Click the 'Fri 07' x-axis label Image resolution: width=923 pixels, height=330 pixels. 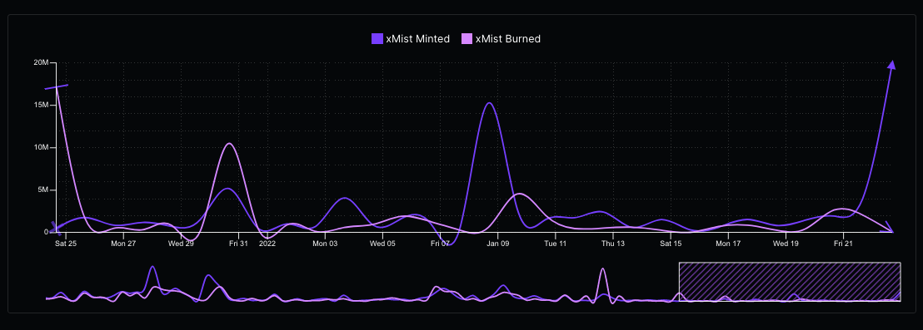pyautogui.click(x=440, y=243)
